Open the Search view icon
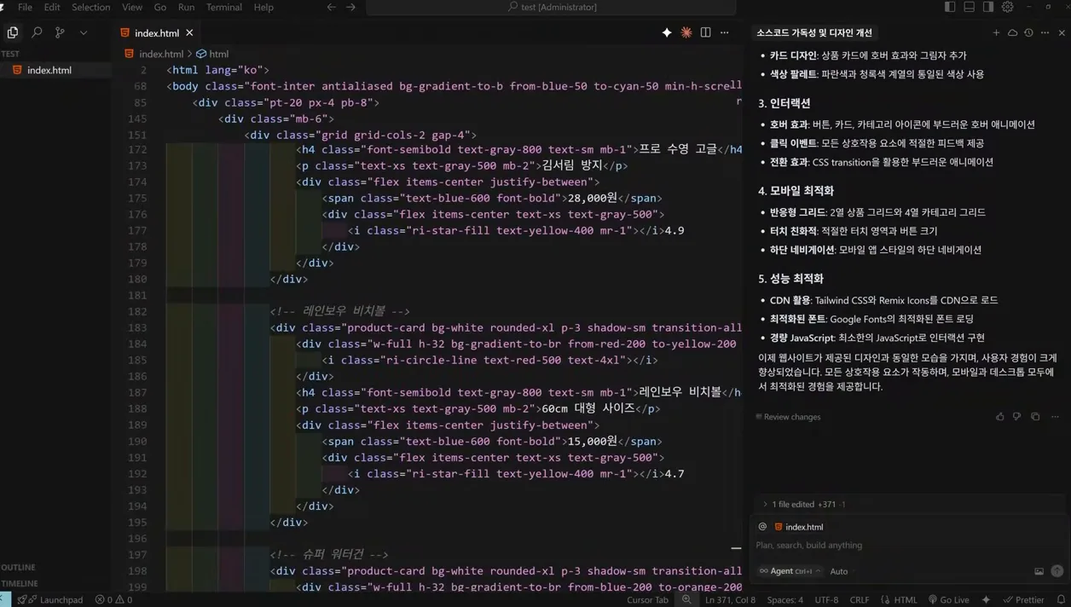The image size is (1071, 607). coord(37,32)
